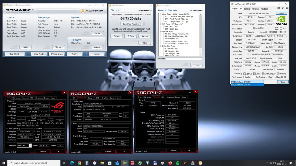Click the NVIDIA logo in GPU-Z
The height and width of the screenshot is (166, 296).
[x=281, y=21]
